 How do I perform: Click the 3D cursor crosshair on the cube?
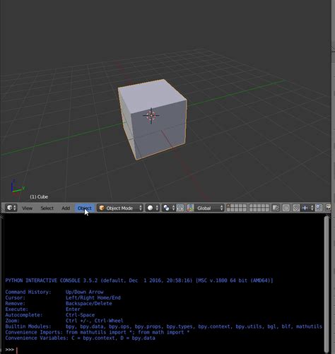(151, 115)
